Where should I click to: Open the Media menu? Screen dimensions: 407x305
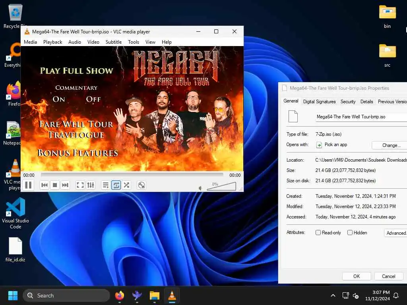coord(30,42)
